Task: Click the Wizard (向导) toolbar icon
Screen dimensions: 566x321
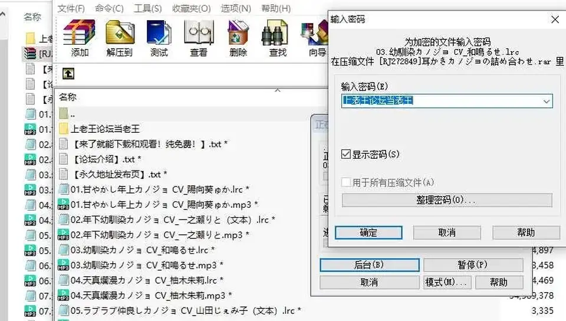Action: tap(315, 38)
